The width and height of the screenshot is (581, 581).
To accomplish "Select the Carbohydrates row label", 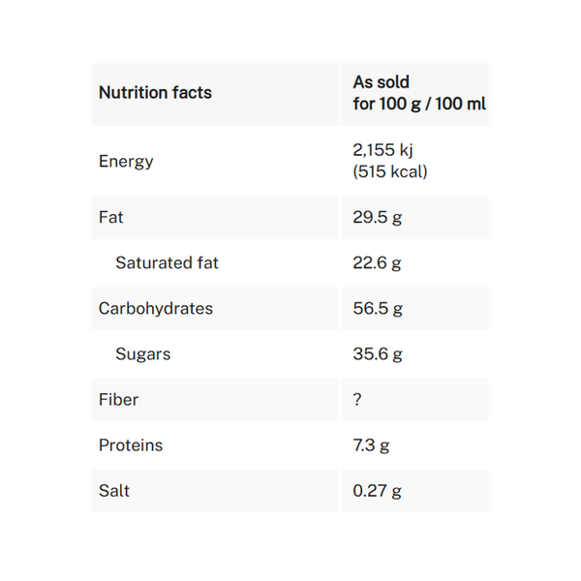I will (156, 308).
